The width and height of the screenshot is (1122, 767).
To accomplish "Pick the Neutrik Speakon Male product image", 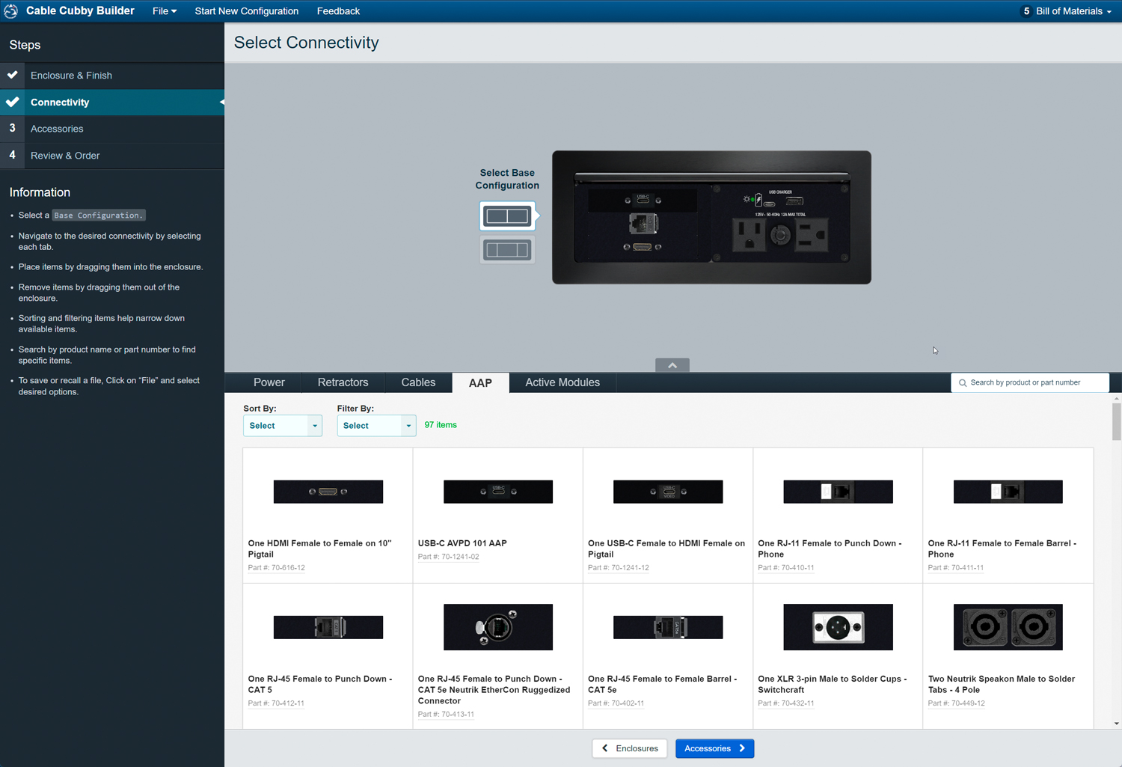I will 1008,627.
